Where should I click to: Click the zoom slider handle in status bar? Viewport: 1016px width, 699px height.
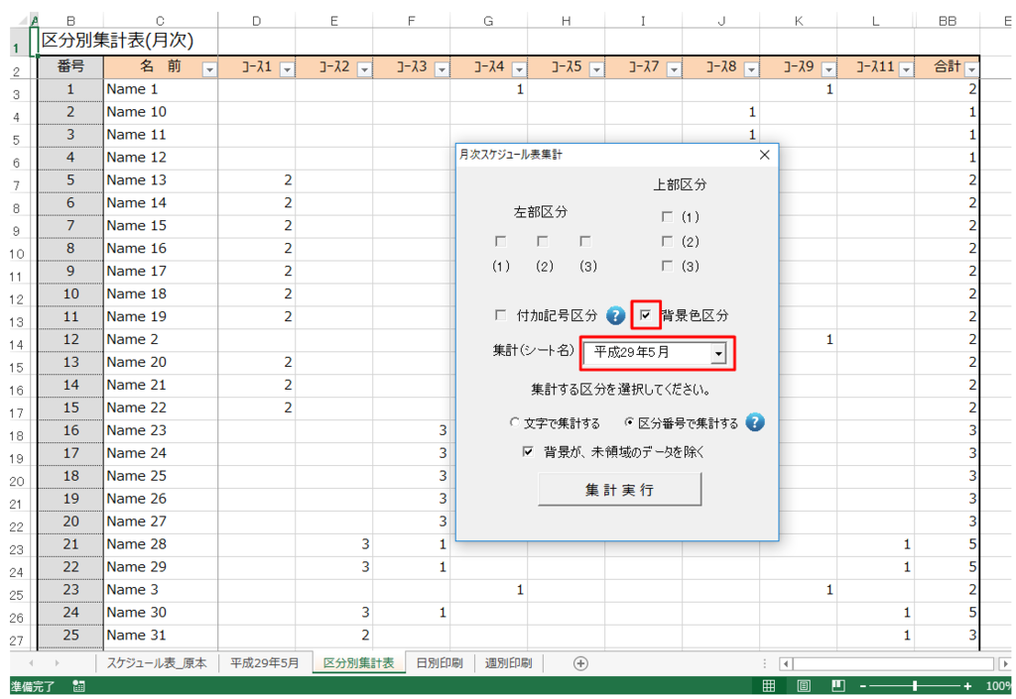click(x=914, y=686)
